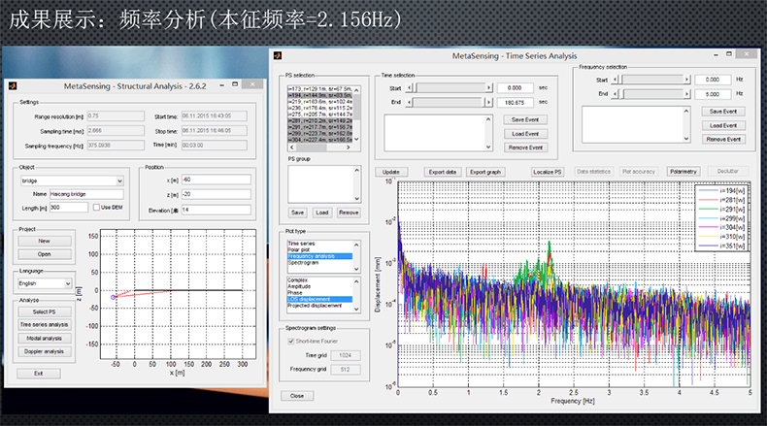Click the Localize PS button
The image size is (767, 426).
coord(550,172)
